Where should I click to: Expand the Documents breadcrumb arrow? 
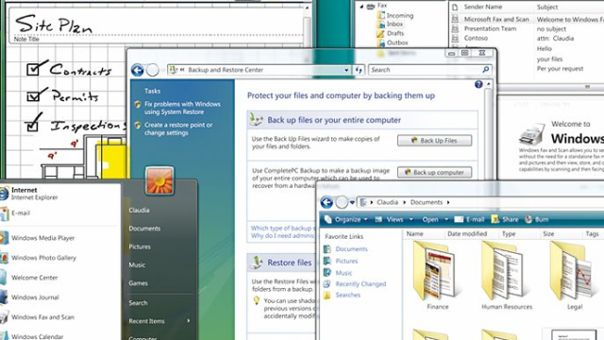[448, 202]
